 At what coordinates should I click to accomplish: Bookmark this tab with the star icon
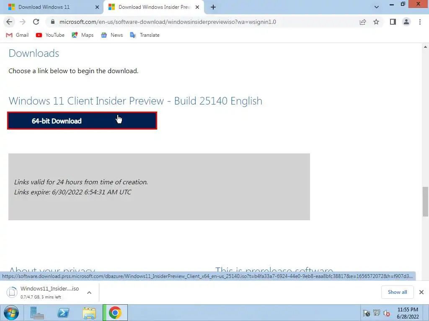tap(376, 22)
